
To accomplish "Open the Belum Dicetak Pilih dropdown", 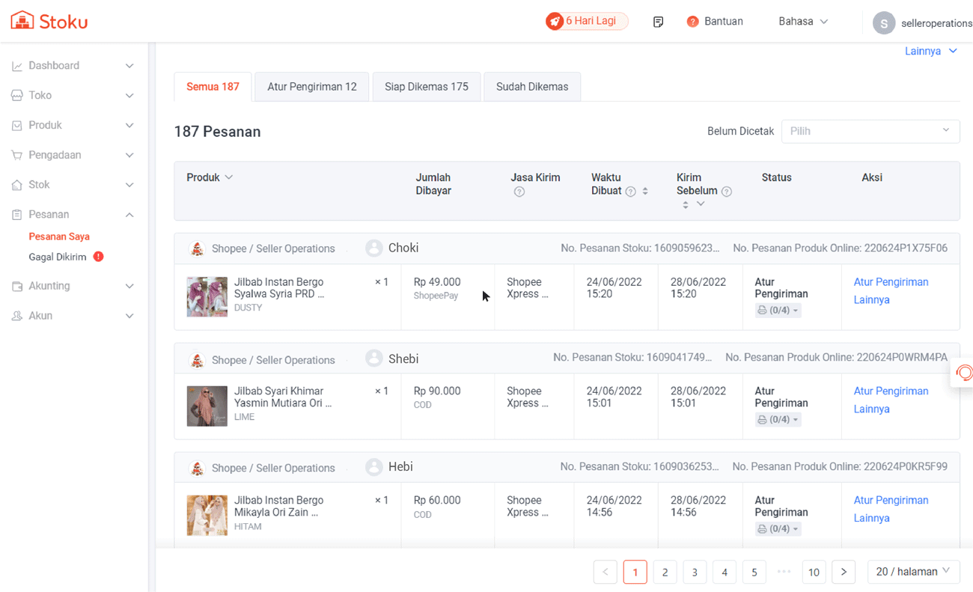I will click(870, 131).
